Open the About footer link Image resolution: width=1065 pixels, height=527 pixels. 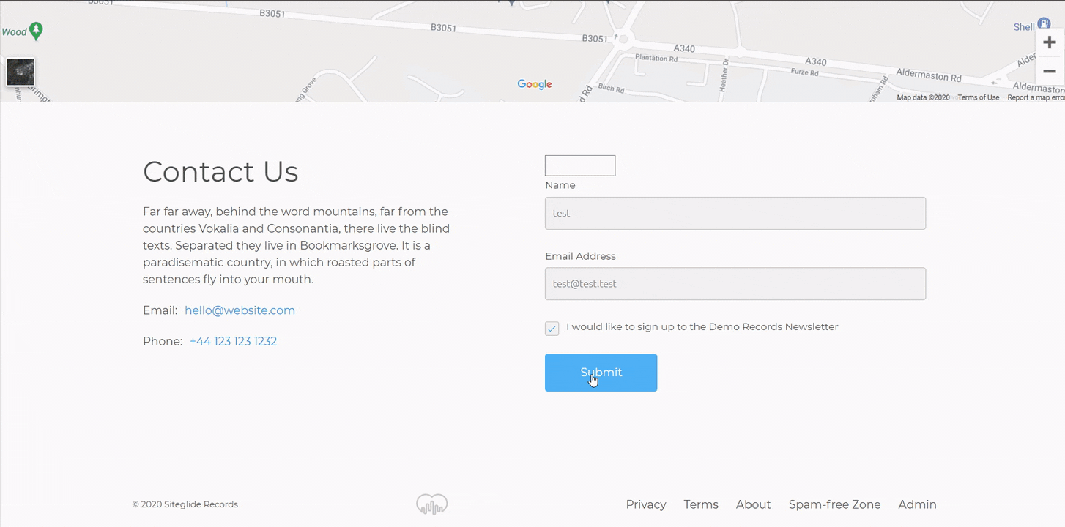point(753,504)
